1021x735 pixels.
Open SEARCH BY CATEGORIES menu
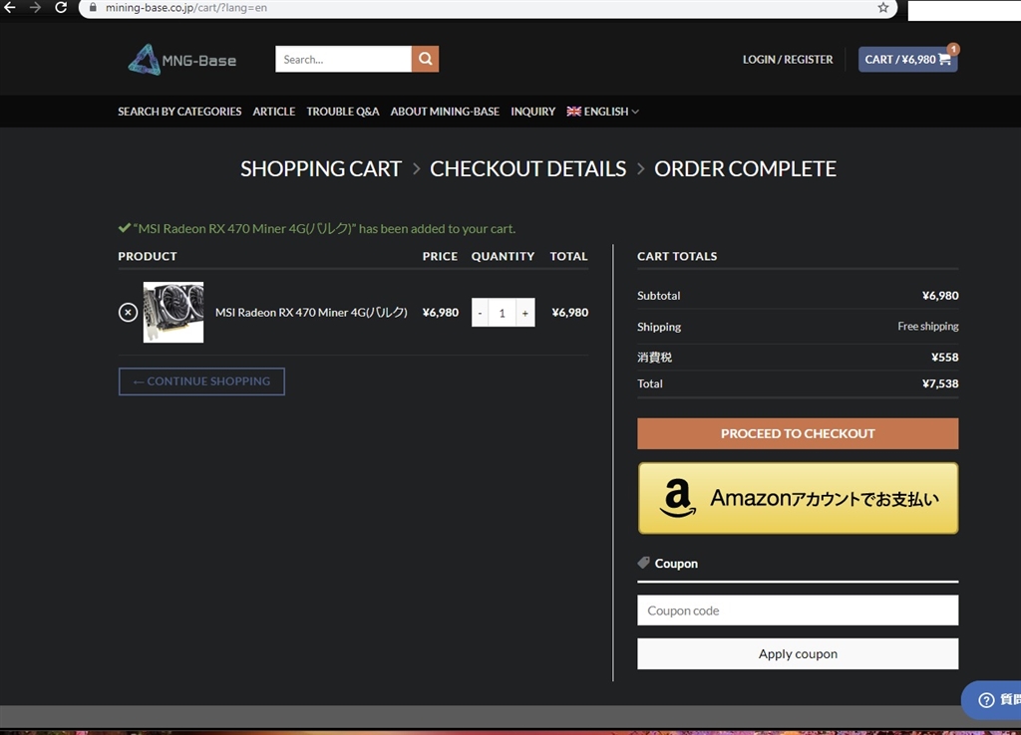(x=179, y=112)
